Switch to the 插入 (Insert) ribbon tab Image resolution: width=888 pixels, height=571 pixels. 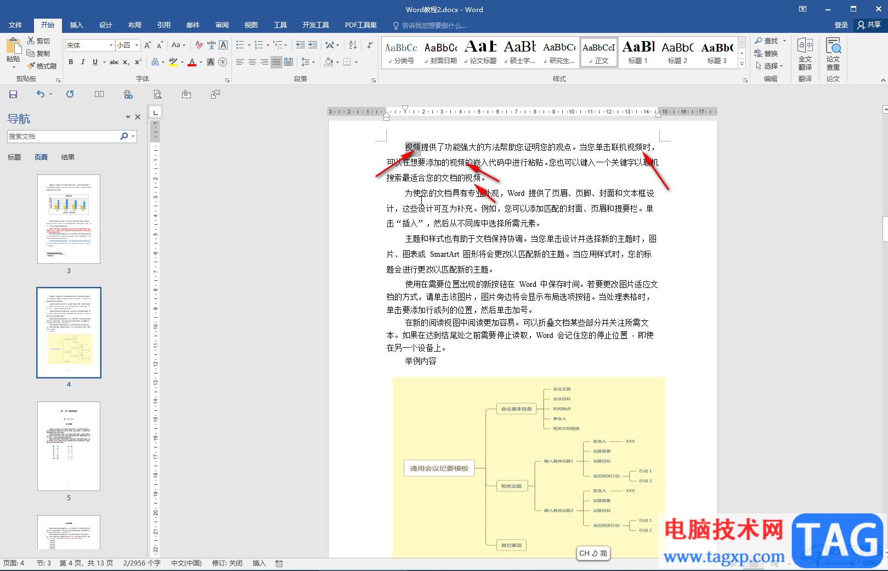tap(77, 25)
